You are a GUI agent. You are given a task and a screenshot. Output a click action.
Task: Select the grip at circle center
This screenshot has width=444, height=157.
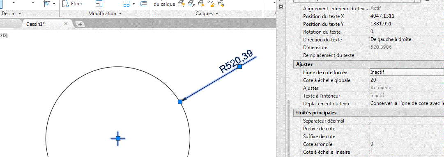tap(118, 138)
